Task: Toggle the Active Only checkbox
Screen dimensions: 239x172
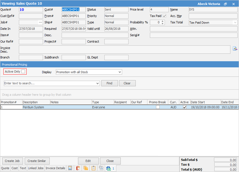Action: 23,72
